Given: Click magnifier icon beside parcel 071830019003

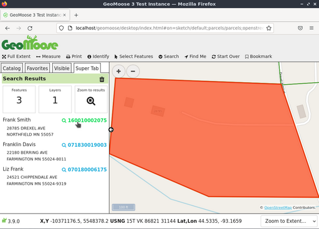Looking at the screenshot, I should 64,145.
